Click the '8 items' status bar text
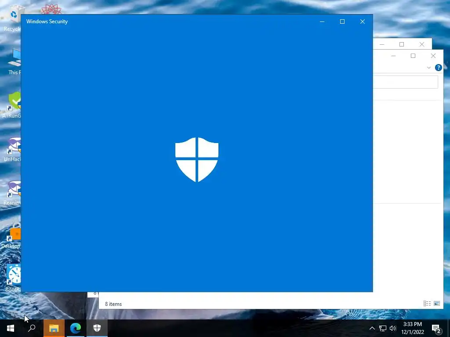The image size is (450, 337). (x=113, y=304)
